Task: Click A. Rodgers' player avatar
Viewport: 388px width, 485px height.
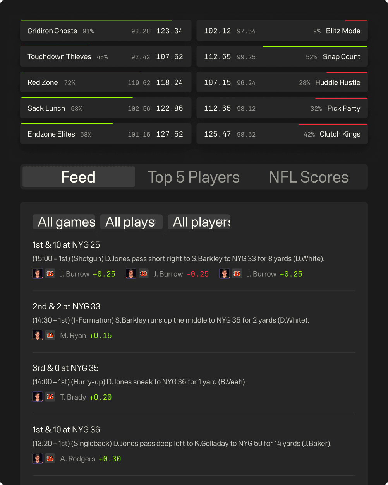Action: 38,459
